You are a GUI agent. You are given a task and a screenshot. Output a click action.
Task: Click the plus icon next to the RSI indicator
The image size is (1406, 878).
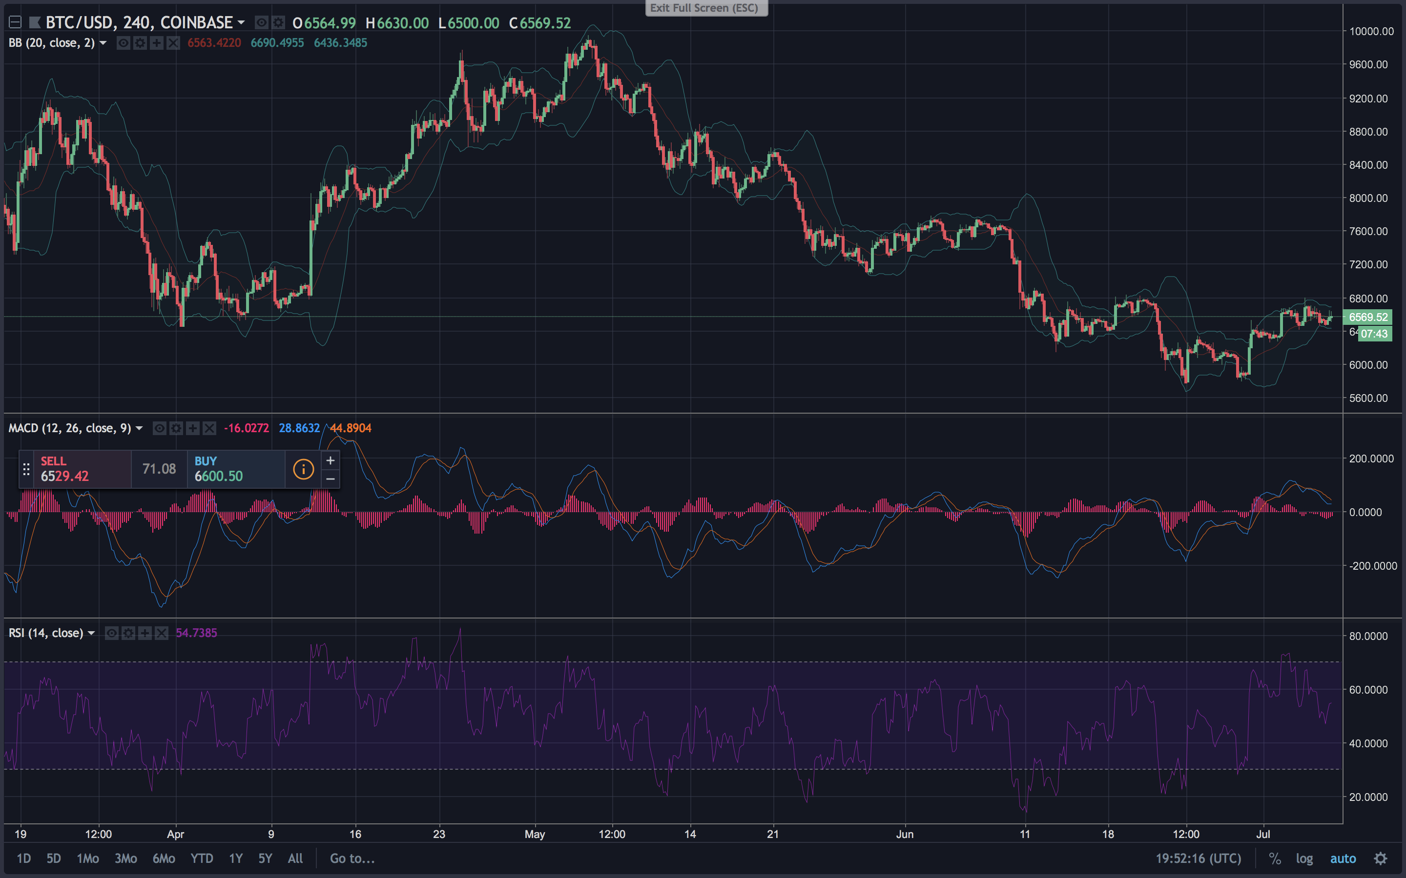(145, 633)
